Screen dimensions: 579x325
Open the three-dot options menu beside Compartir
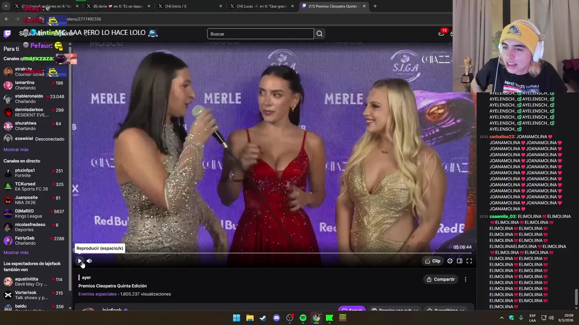465,279
